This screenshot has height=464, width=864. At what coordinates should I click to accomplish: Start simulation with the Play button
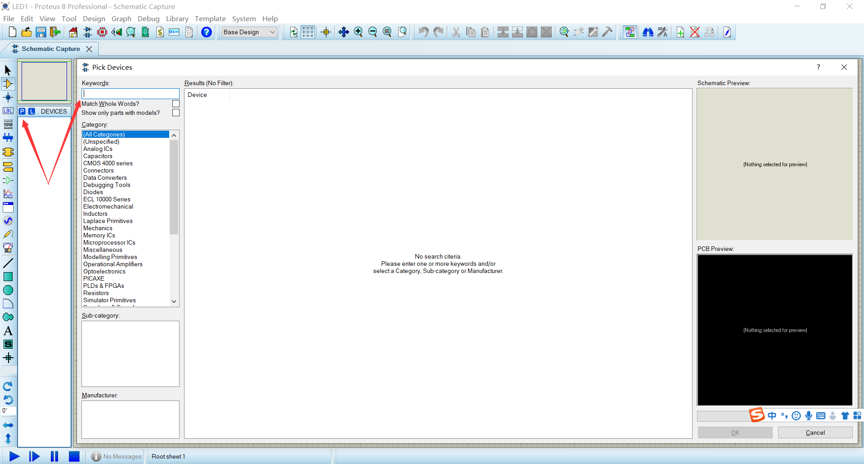pyautogui.click(x=14, y=456)
